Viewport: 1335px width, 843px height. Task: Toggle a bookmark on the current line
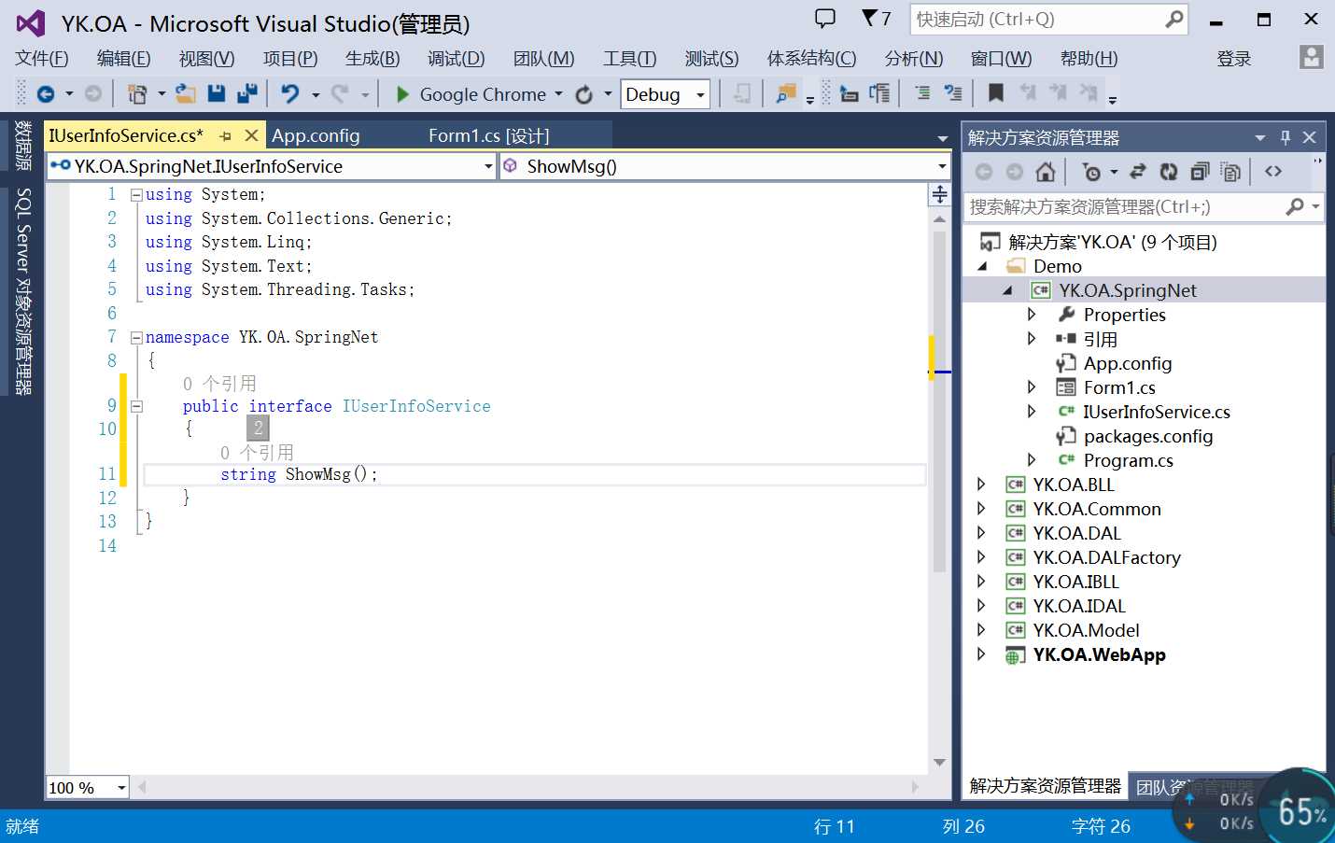pyautogui.click(x=996, y=93)
